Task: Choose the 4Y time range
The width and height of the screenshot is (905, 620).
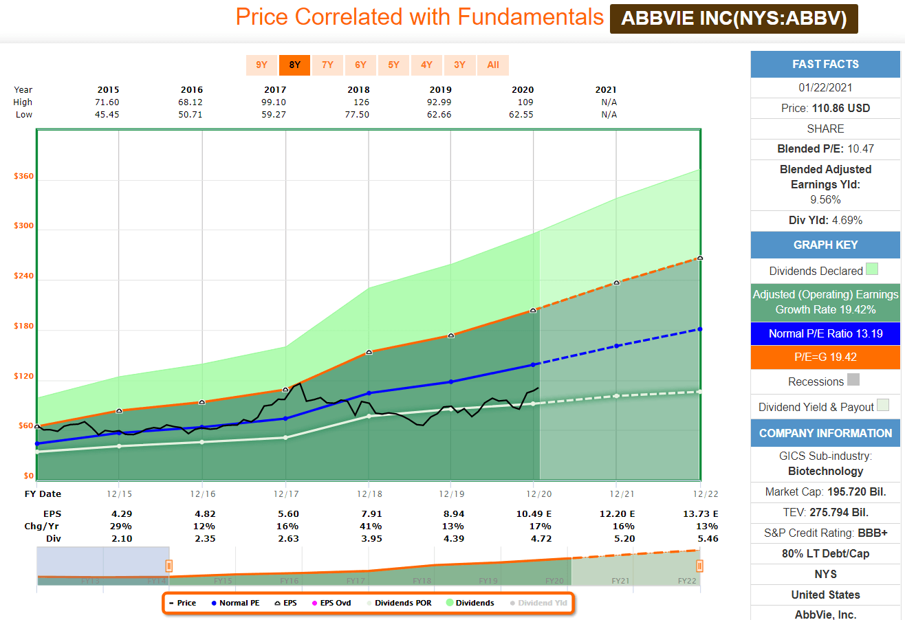Action: pos(426,65)
